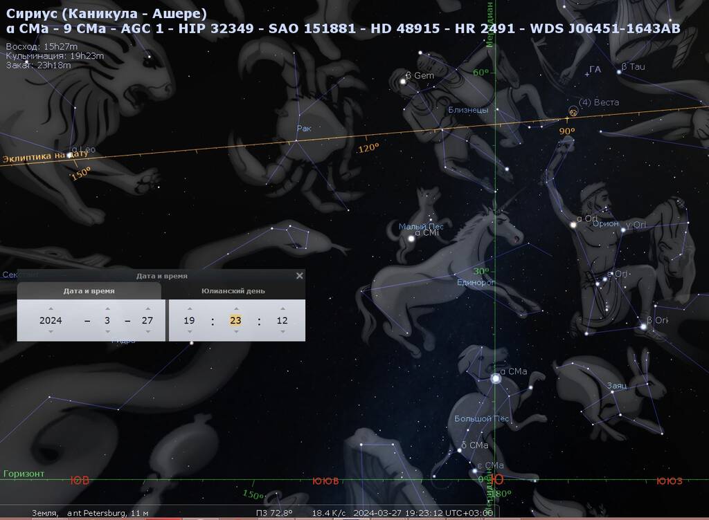The height and width of the screenshot is (520, 709).
Task: Close the Дата и время dialog
Action: click(x=299, y=276)
